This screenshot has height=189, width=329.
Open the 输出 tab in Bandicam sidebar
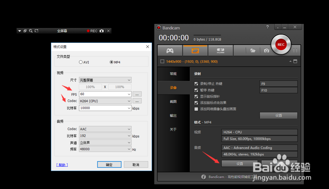pyautogui.click(x=173, y=116)
